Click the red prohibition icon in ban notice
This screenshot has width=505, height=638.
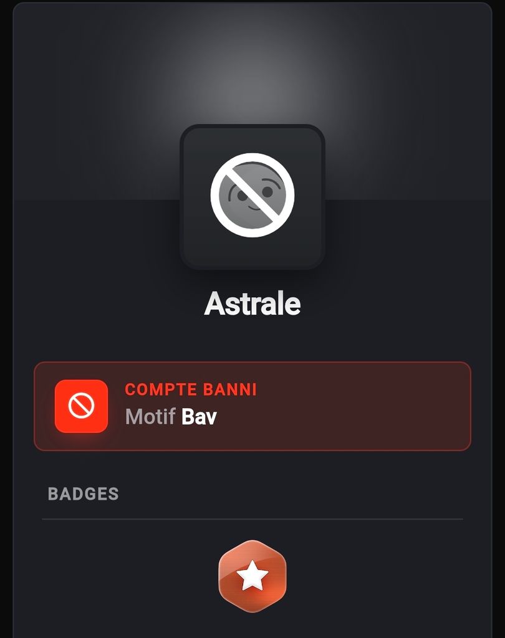pyautogui.click(x=82, y=406)
